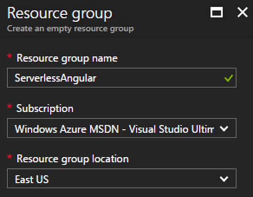Click the 'Resource group name' label
The image size is (253, 197).
[x=67, y=58]
